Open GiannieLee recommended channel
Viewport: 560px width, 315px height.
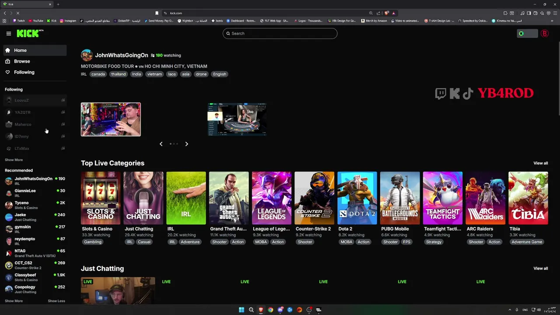pyautogui.click(x=35, y=192)
